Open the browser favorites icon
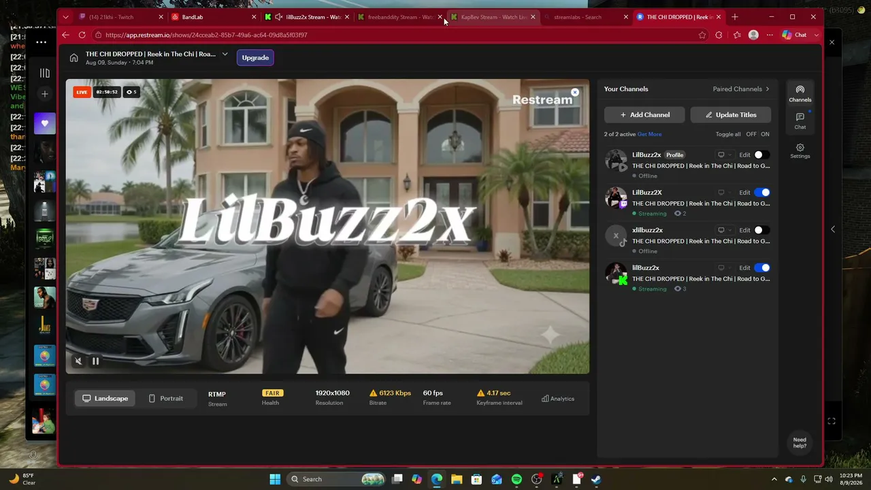Viewport: 871px width, 490px height. point(737,35)
